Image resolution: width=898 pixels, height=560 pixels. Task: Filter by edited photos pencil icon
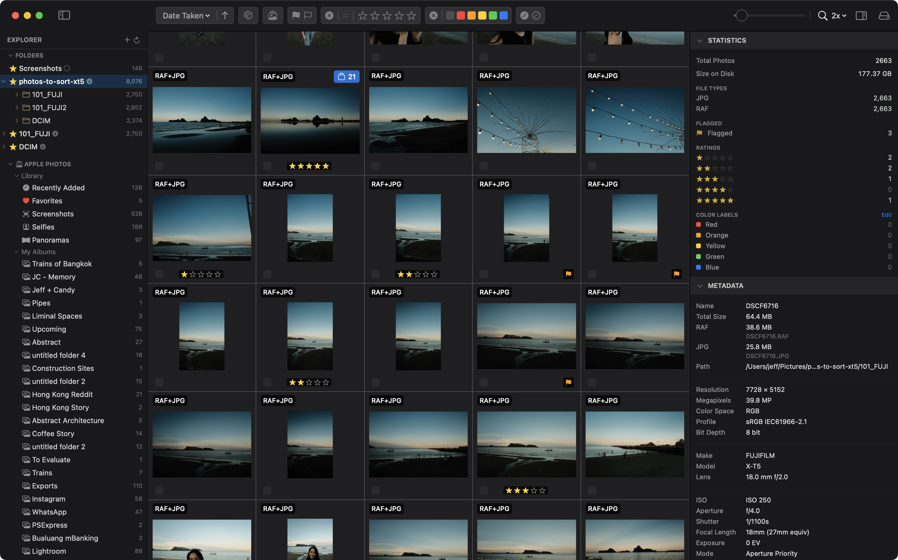[524, 15]
